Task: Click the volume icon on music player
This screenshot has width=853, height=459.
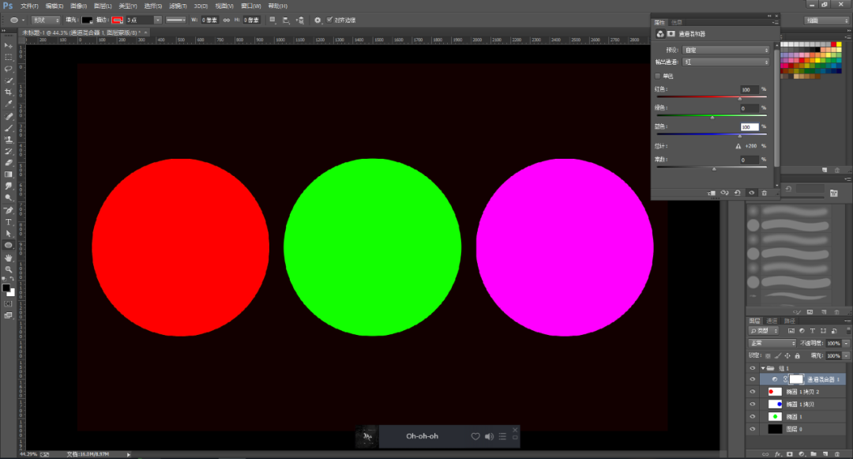Action: coord(489,436)
